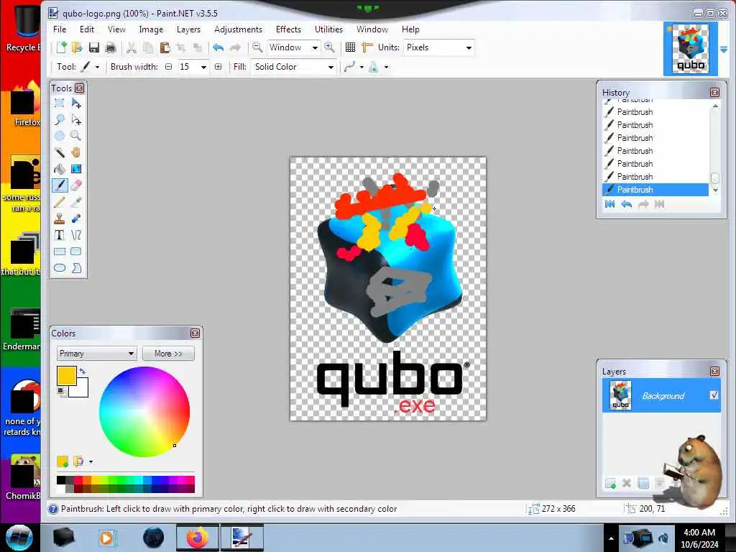
Task: Select the Line/Curve tool
Action: (x=76, y=235)
